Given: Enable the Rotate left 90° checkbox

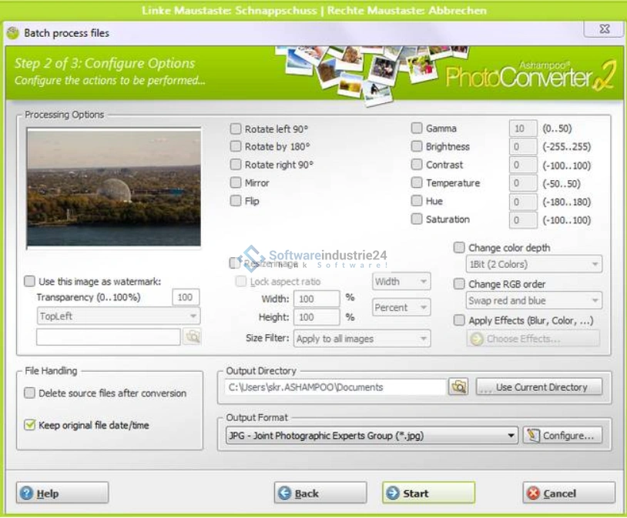Looking at the screenshot, I should click(236, 129).
